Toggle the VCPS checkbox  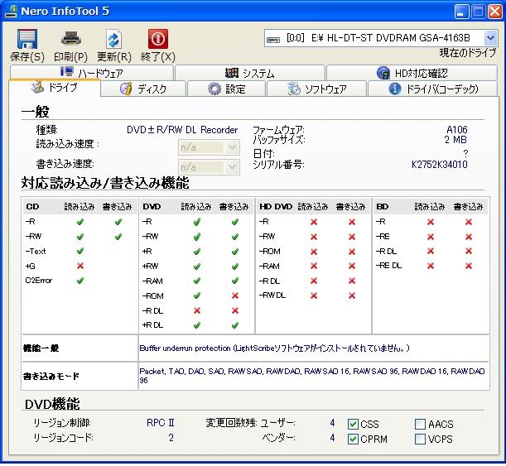(x=420, y=439)
